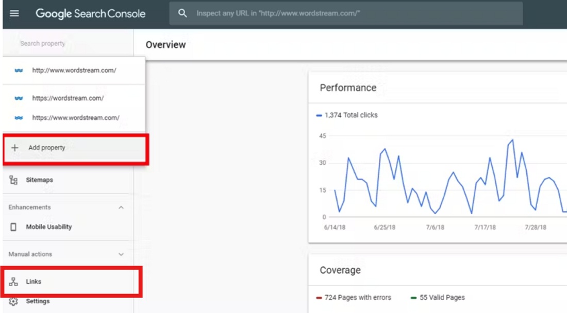Click wave icon beside https://www.wordstream.com/

coord(19,118)
